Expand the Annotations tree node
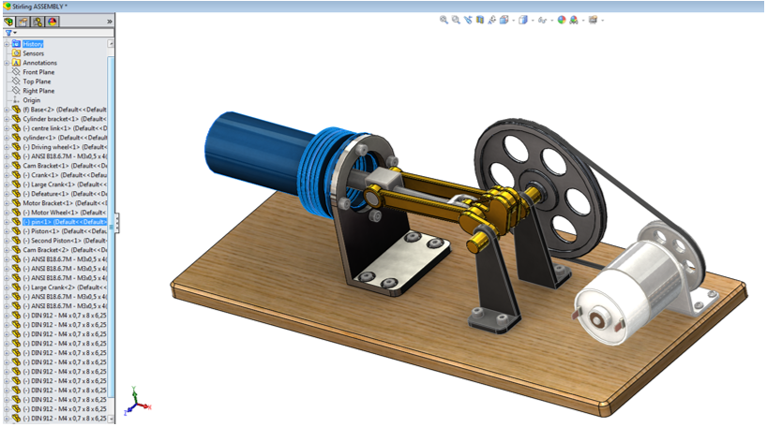 [x=6, y=63]
